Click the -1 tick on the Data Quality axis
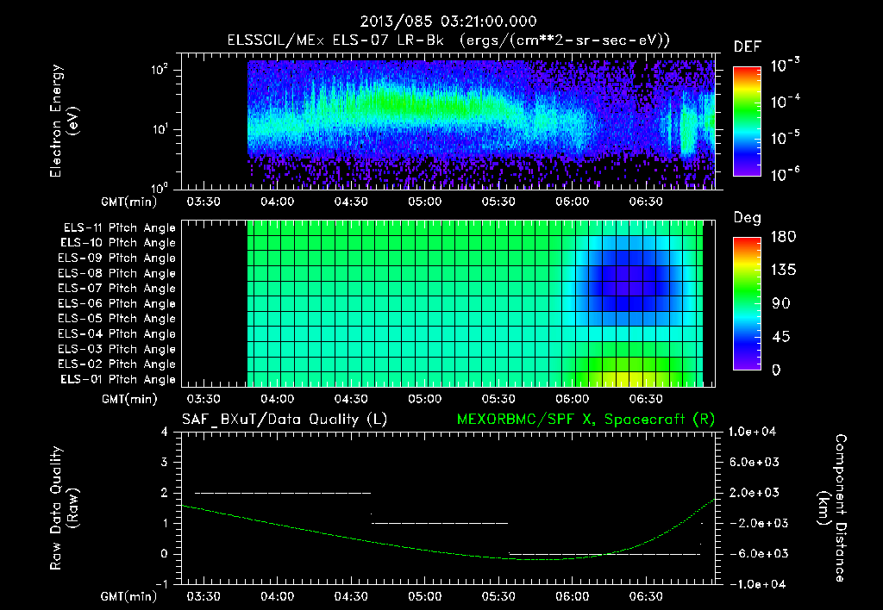 (161, 584)
